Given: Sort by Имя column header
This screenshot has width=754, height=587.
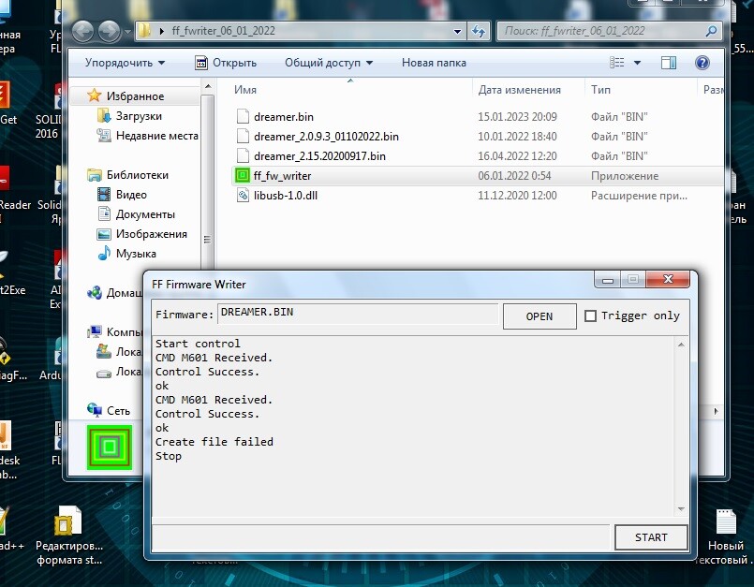Looking at the screenshot, I should [245, 90].
